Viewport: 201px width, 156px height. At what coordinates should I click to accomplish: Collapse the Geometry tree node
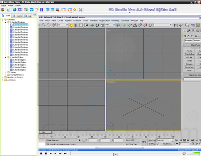coord(3,20)
